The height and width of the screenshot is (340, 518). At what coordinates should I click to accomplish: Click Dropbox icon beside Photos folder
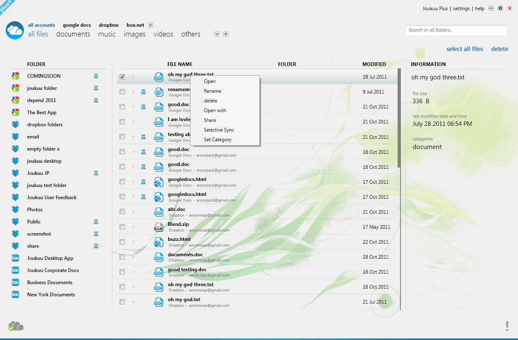point(15,210)
